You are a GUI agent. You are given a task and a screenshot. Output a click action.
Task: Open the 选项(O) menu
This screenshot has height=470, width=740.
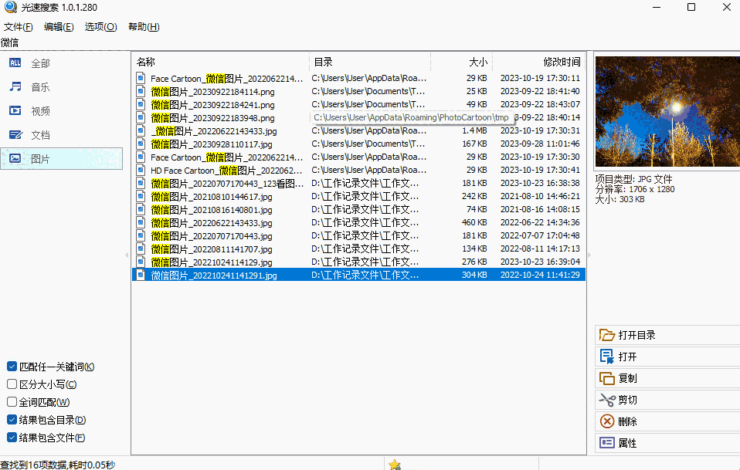click(100, 27)
